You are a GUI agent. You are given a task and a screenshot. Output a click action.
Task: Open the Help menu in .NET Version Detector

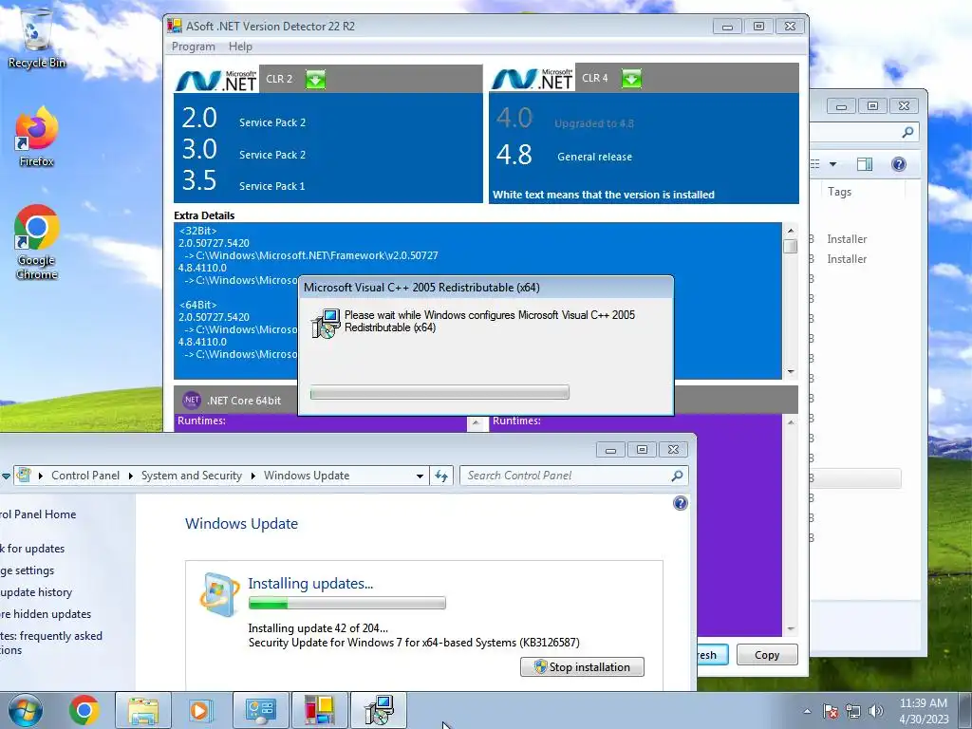click(x=240, y=47)
